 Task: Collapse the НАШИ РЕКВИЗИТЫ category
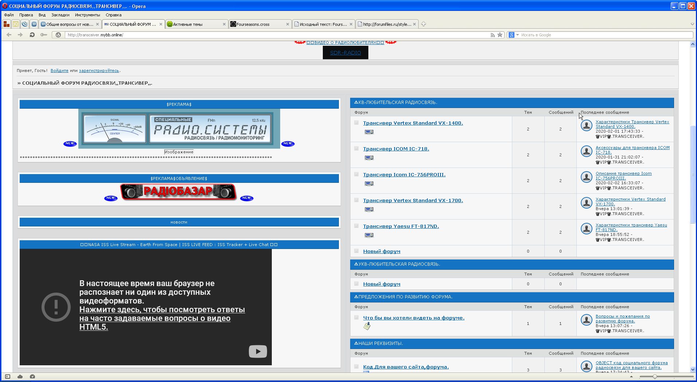point(356,343)
